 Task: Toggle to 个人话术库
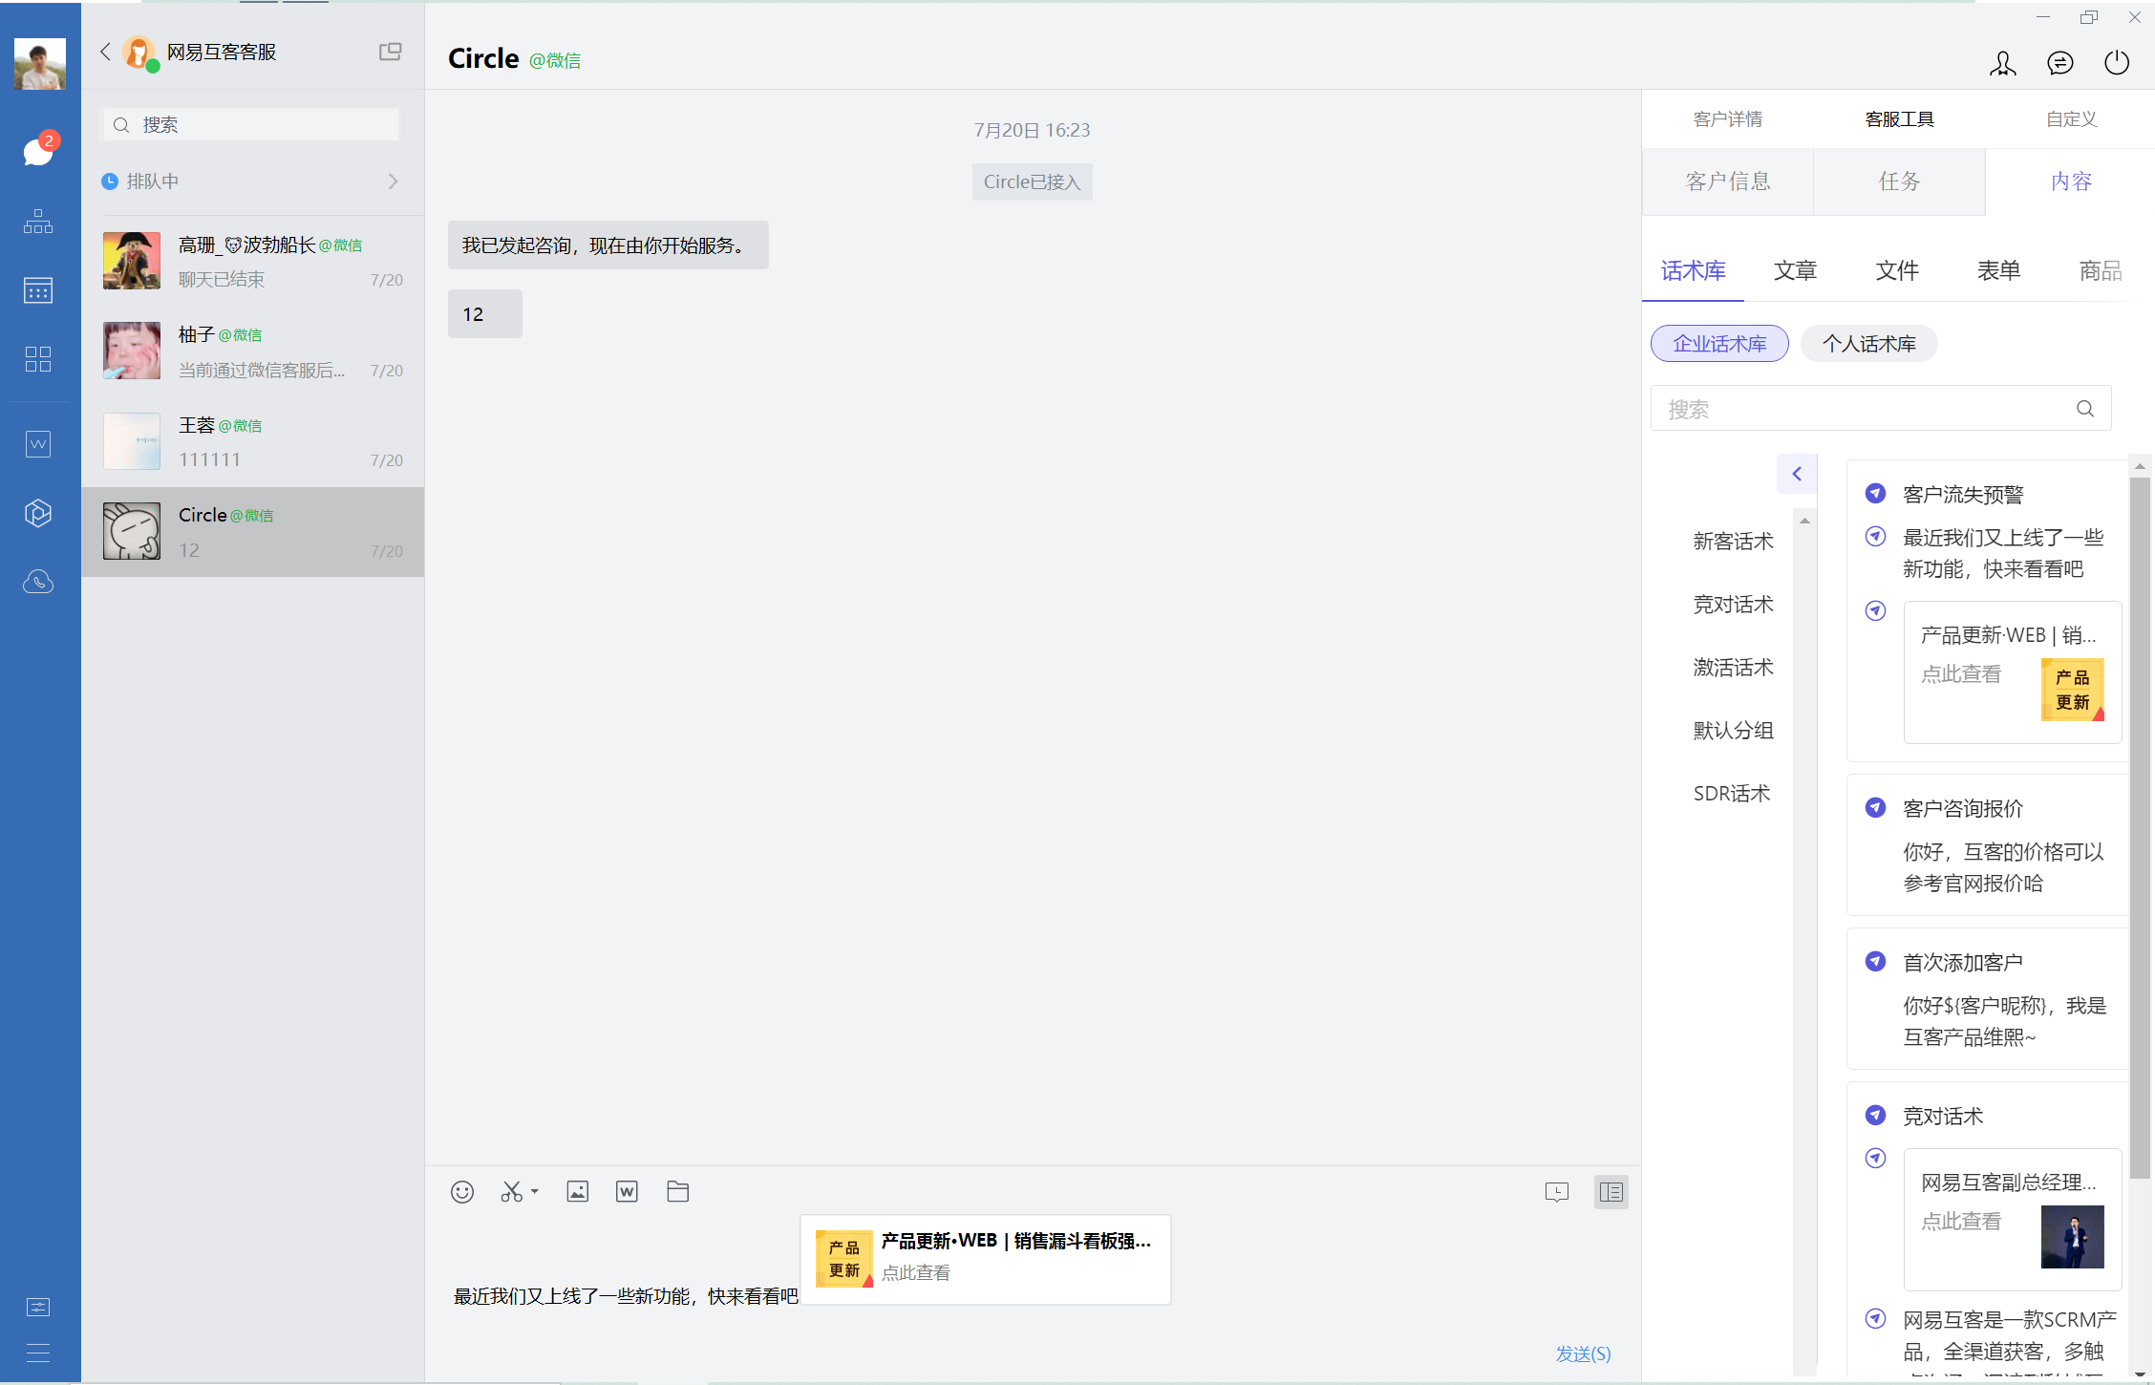1868,344
